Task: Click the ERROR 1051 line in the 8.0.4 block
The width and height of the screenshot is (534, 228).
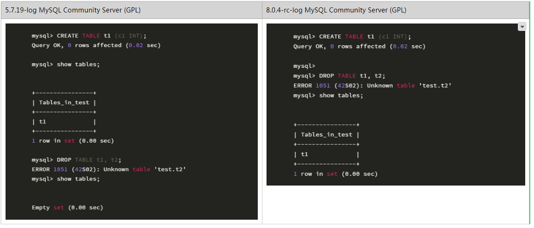Action: click(373, 85)
